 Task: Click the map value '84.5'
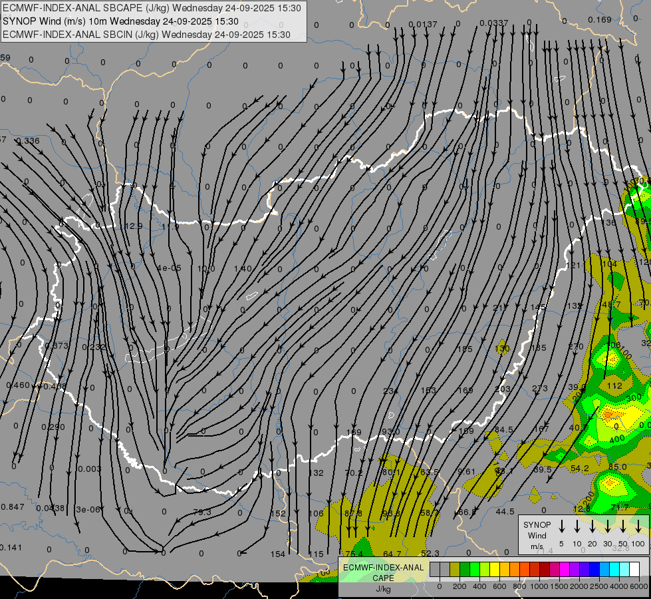click(x=504, y=429)
